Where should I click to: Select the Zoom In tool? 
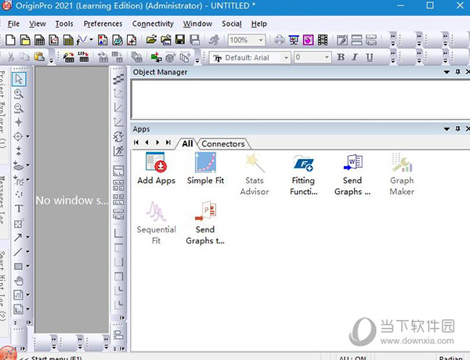pos(19,94)
